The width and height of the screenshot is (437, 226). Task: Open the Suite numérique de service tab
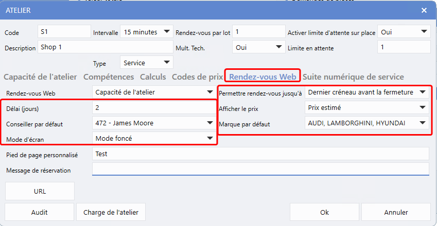(x=353, y=77)
